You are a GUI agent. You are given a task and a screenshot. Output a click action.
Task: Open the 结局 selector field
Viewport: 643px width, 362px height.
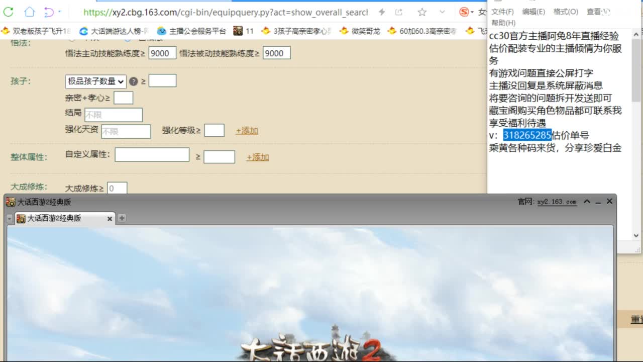(114, 115)
